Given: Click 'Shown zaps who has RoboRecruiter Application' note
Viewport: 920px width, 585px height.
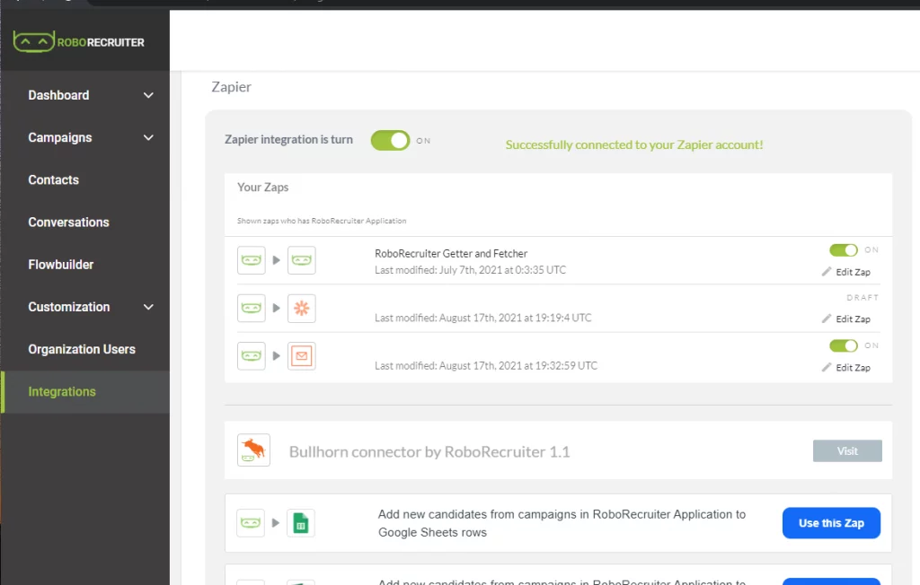Looking at the screenshot, I should pos(322,221).
